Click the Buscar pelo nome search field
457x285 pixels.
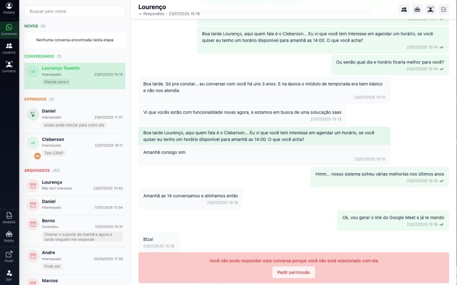[75, 11]
